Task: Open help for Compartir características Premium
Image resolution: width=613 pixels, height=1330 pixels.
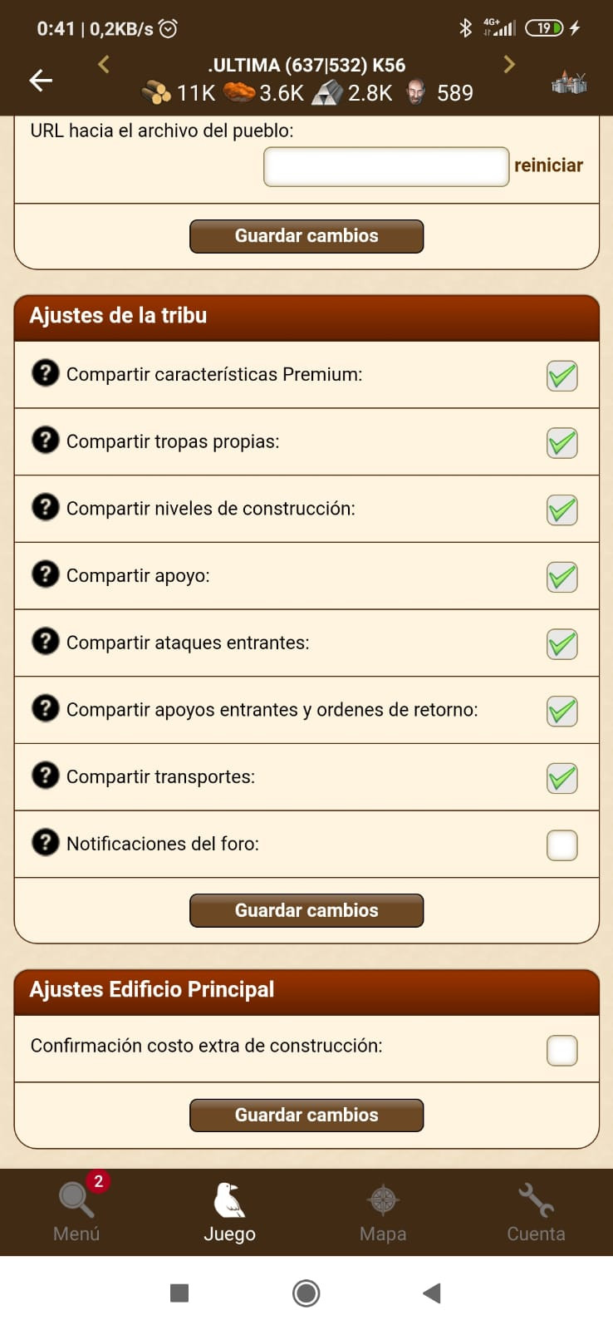Action: [x=45, y=372]
